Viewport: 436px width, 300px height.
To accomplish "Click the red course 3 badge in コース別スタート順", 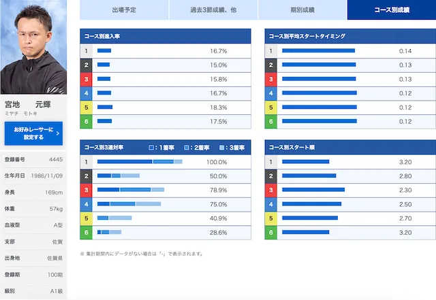I will pyautogui.click(x=270, y=190).
